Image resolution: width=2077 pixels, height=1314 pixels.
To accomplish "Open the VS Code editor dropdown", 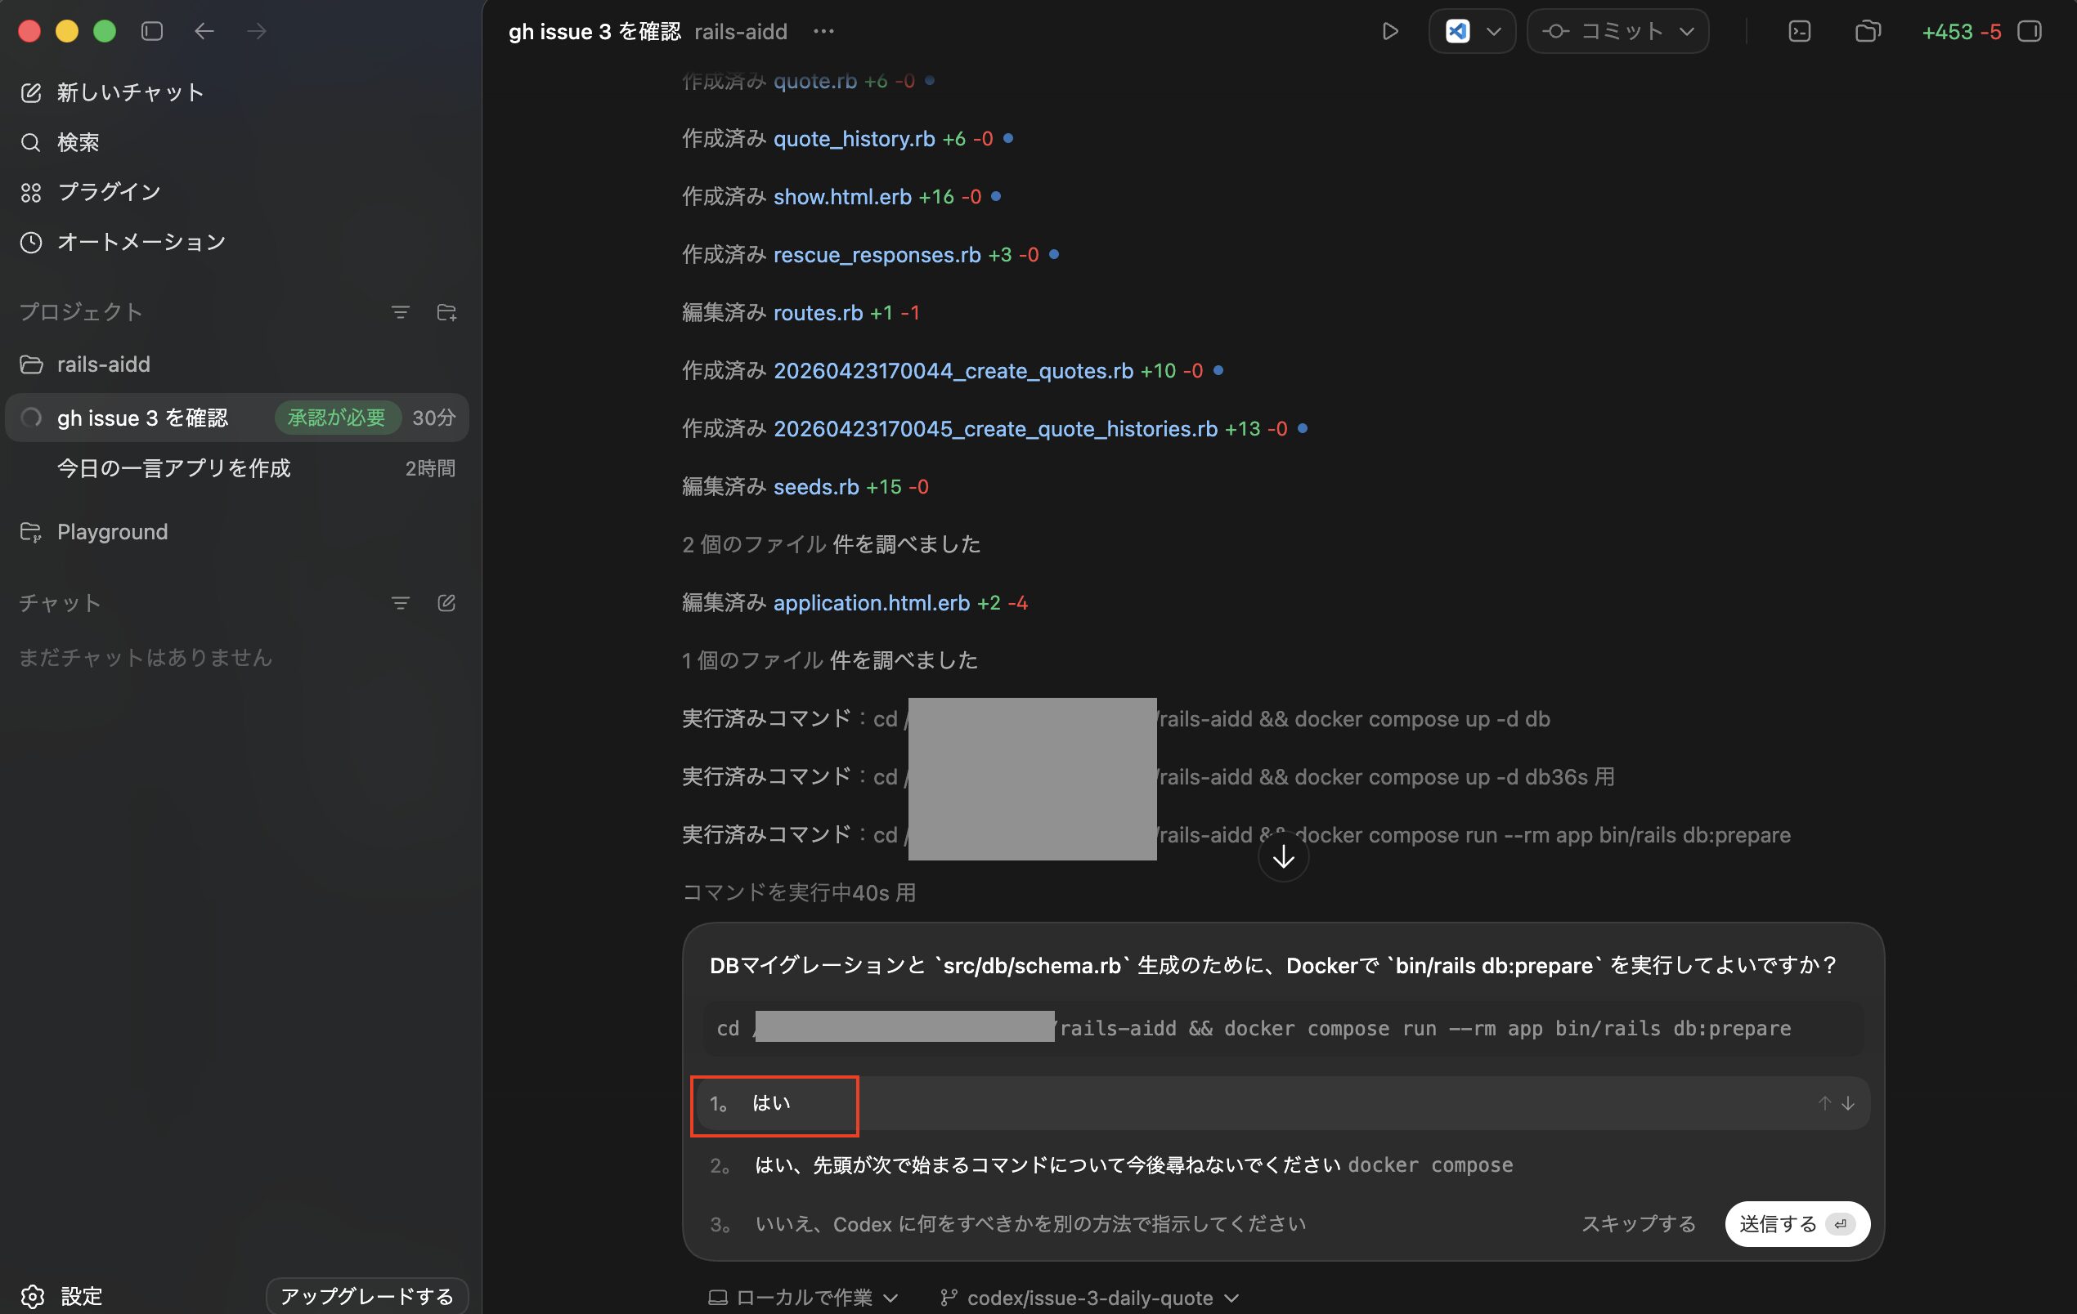I will pyautogui.click(x=1493, y=32).
